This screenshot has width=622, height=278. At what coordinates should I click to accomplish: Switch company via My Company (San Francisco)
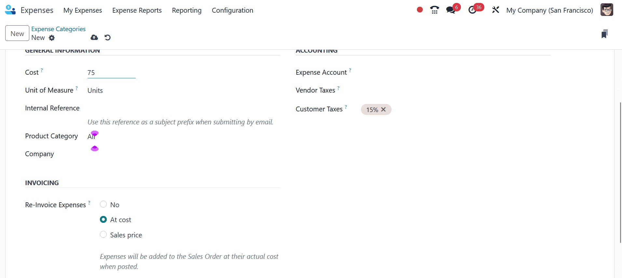tap(549, 10)
